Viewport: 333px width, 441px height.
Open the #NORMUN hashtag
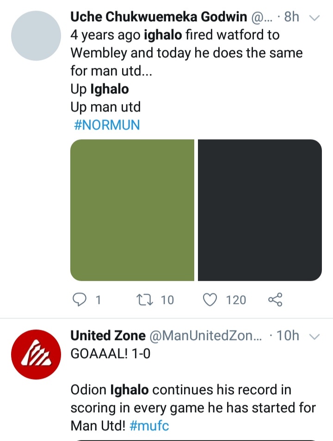106,125
